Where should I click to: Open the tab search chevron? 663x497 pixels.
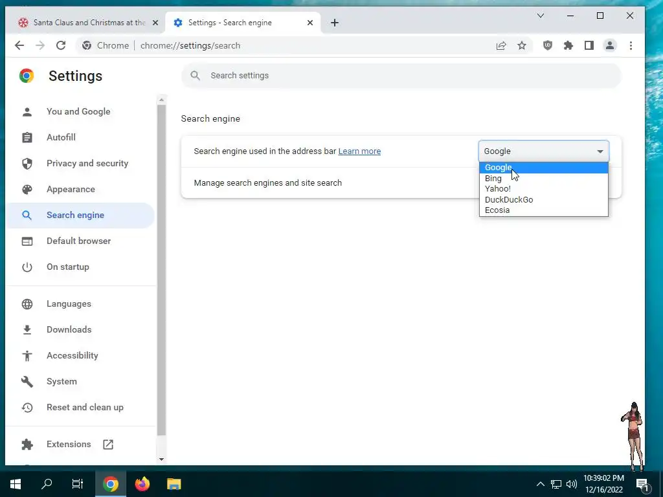click(541, 16)
